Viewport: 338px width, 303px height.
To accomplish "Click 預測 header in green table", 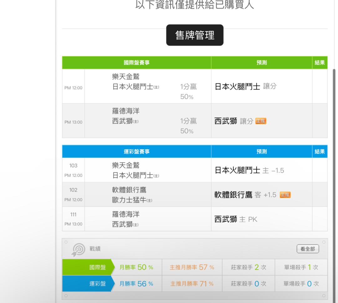I will 262,62.
